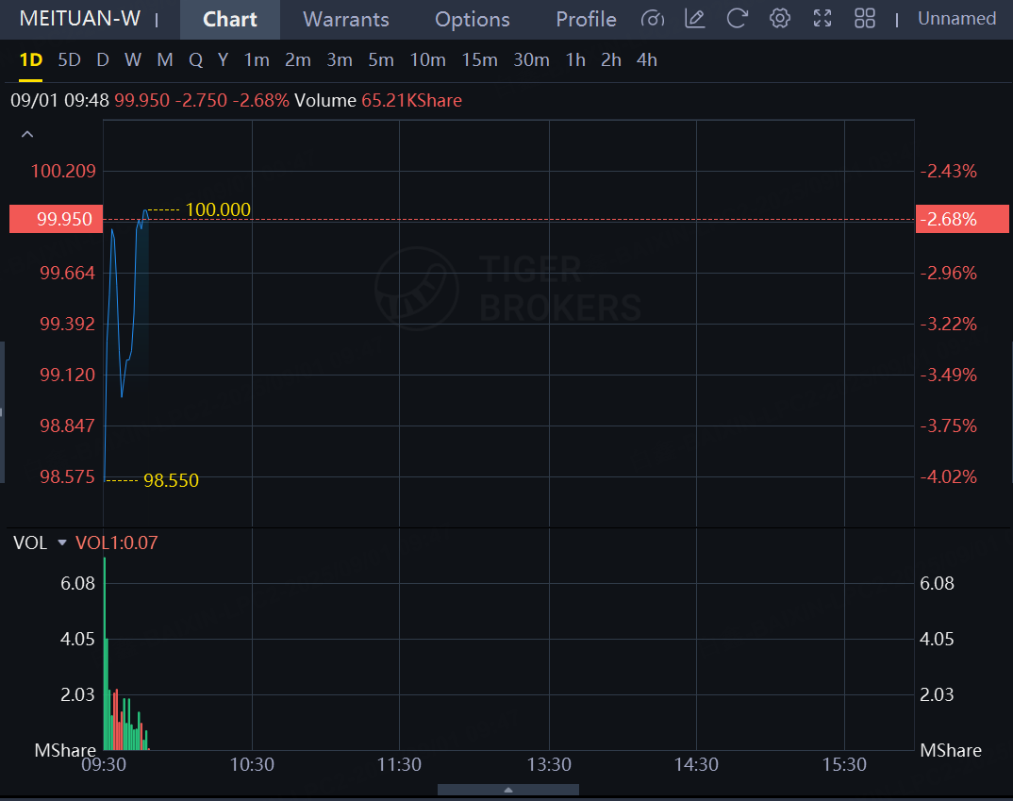Switch to weekly W interval
The width and height of the screenshot is (1013, 801).
132,60
